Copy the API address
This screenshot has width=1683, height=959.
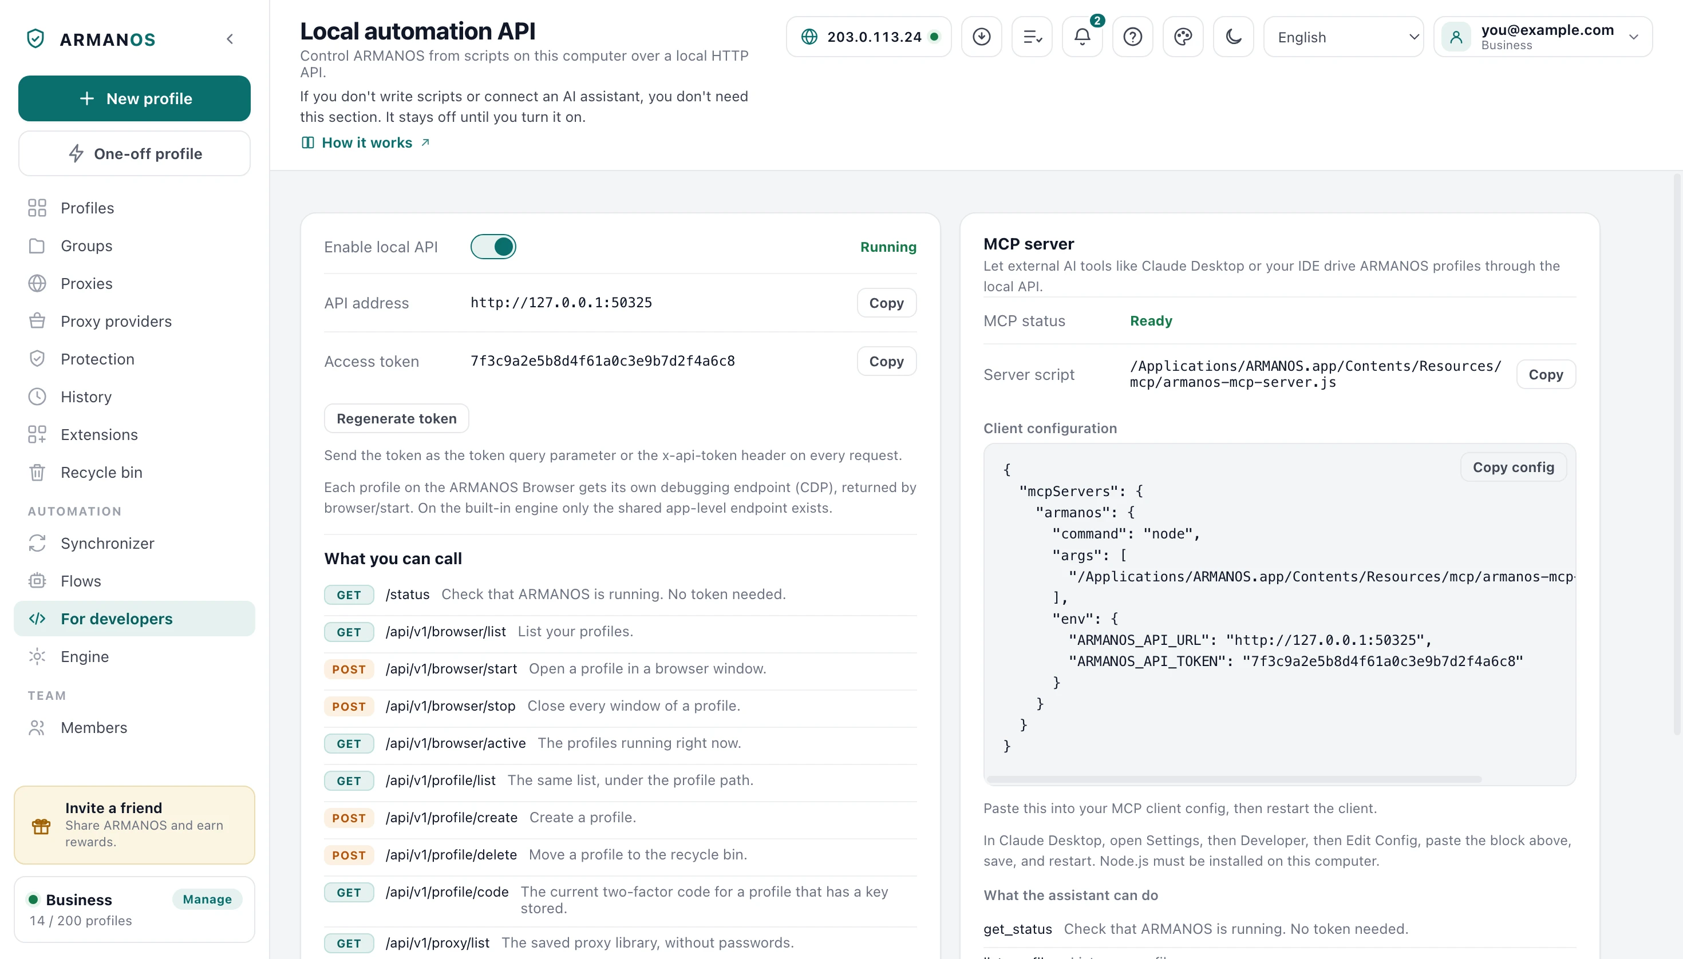click(886, 303)
